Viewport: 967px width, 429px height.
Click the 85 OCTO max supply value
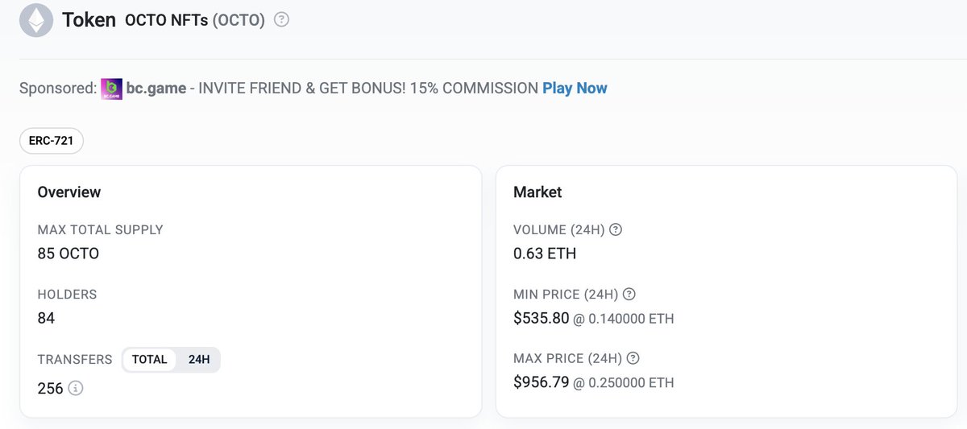[x=68, y=254]
